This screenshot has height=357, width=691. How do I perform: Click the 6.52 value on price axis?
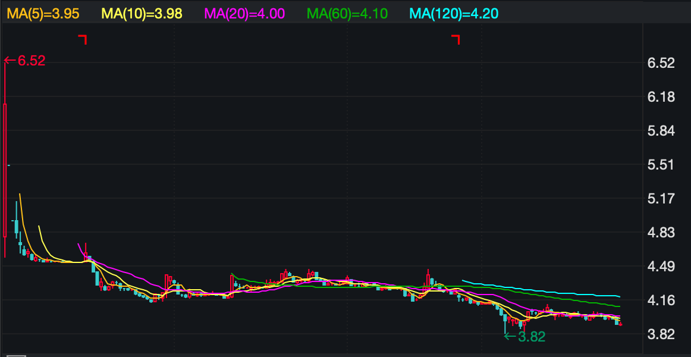point(661,63)
